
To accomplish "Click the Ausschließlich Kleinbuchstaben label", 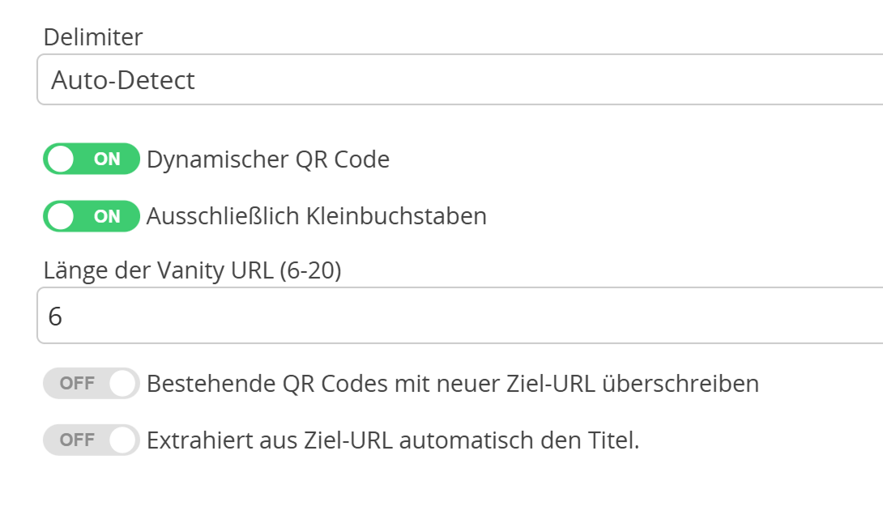I will tap(316, 215).
